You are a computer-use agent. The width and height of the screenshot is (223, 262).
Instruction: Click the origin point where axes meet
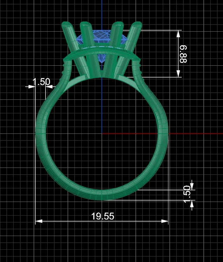pyautogui.click(x=102, y=133)
